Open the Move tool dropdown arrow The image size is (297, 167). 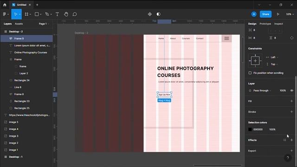(19, 14)
